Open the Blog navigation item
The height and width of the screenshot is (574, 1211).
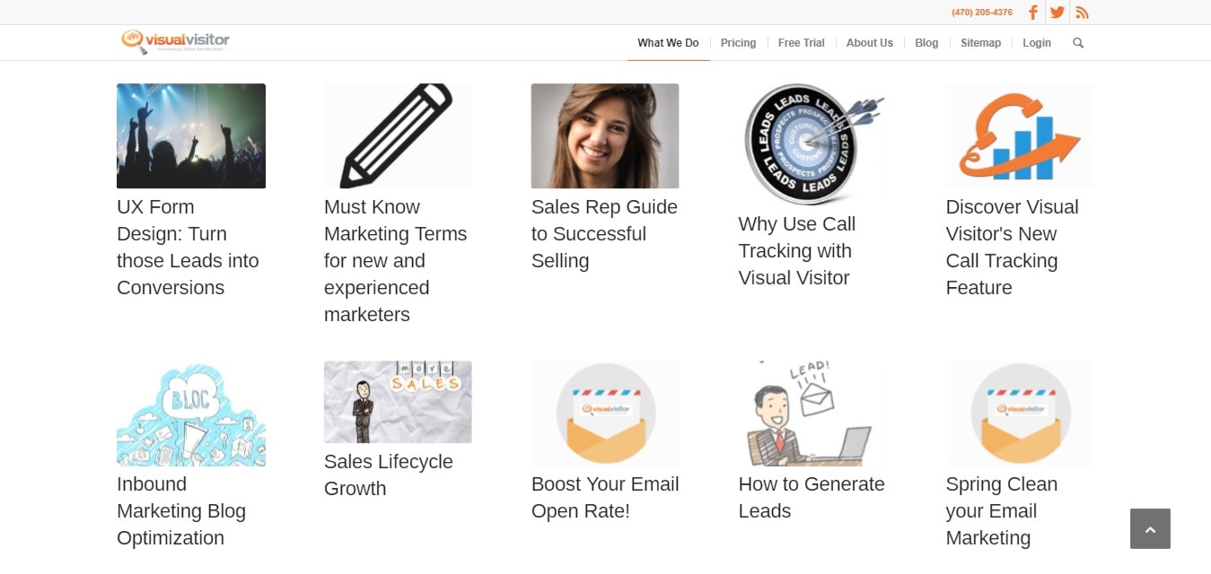pyautogui.click(x=926, y=43)
